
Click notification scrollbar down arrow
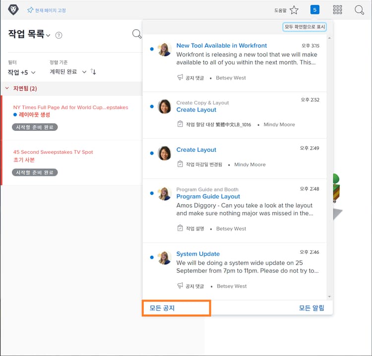pos(329,297)
